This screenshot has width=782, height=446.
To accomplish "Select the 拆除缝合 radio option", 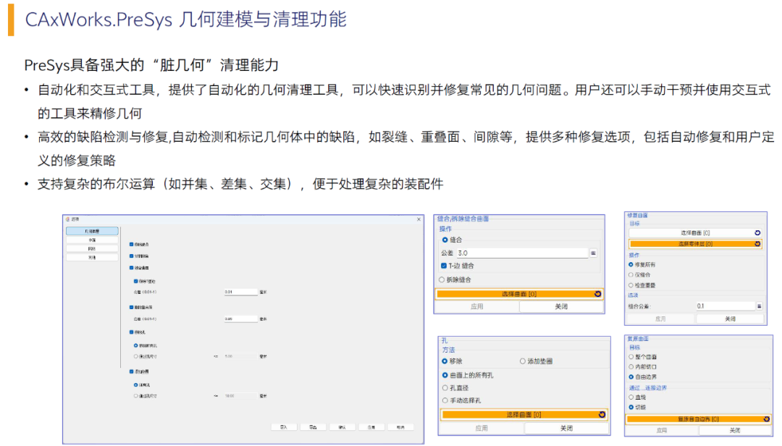I will click(442, 280).
